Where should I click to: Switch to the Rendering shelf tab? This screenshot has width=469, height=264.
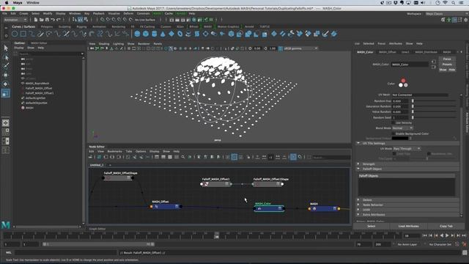pos(119,26)
